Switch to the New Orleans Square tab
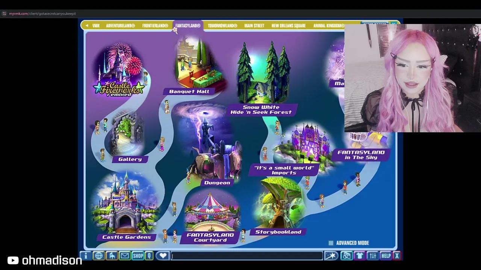481x270 pixels. (x=289, y=25)
